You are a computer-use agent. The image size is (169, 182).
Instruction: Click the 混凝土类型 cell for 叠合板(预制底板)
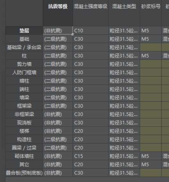124,173
